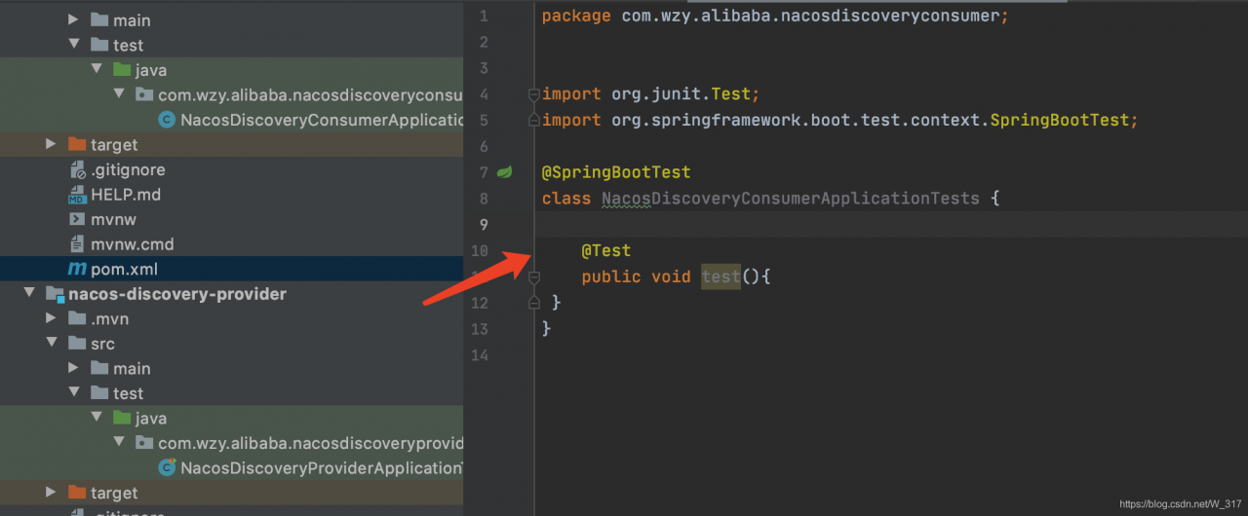Click the main folder icon below src
The width and height of the screenshot is (1248, 516).
99,368
